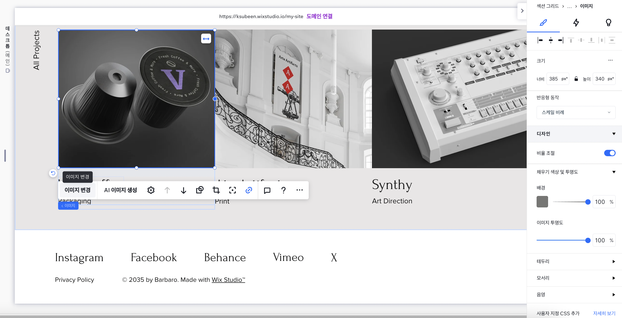The width and height of the screenshot is (622, 318).
Task: Click the 이미지 변경 button
Action: 77,190
